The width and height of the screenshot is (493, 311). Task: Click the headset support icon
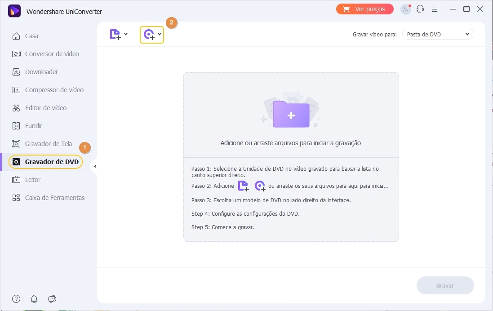[x=420, y=9]
